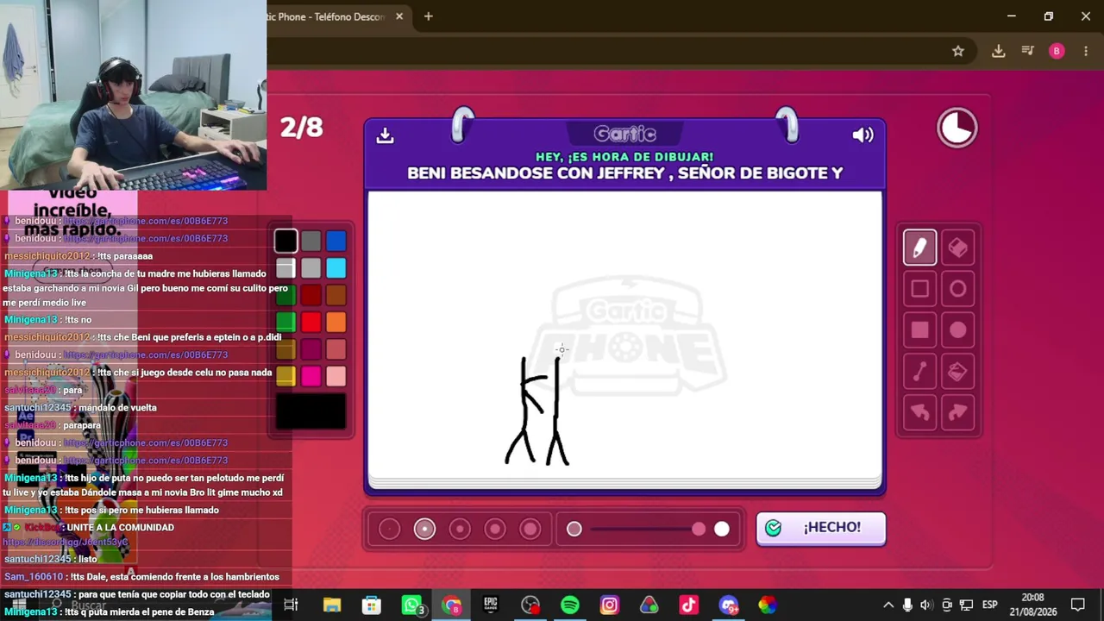Open Chrome downloads from the toolbar
The image size is (1104, 621).
pyautogui.click(x=998, y=51)
